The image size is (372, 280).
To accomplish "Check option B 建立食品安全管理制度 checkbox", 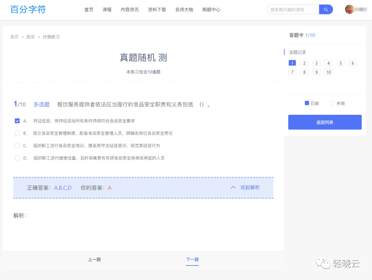I will 17,133.
